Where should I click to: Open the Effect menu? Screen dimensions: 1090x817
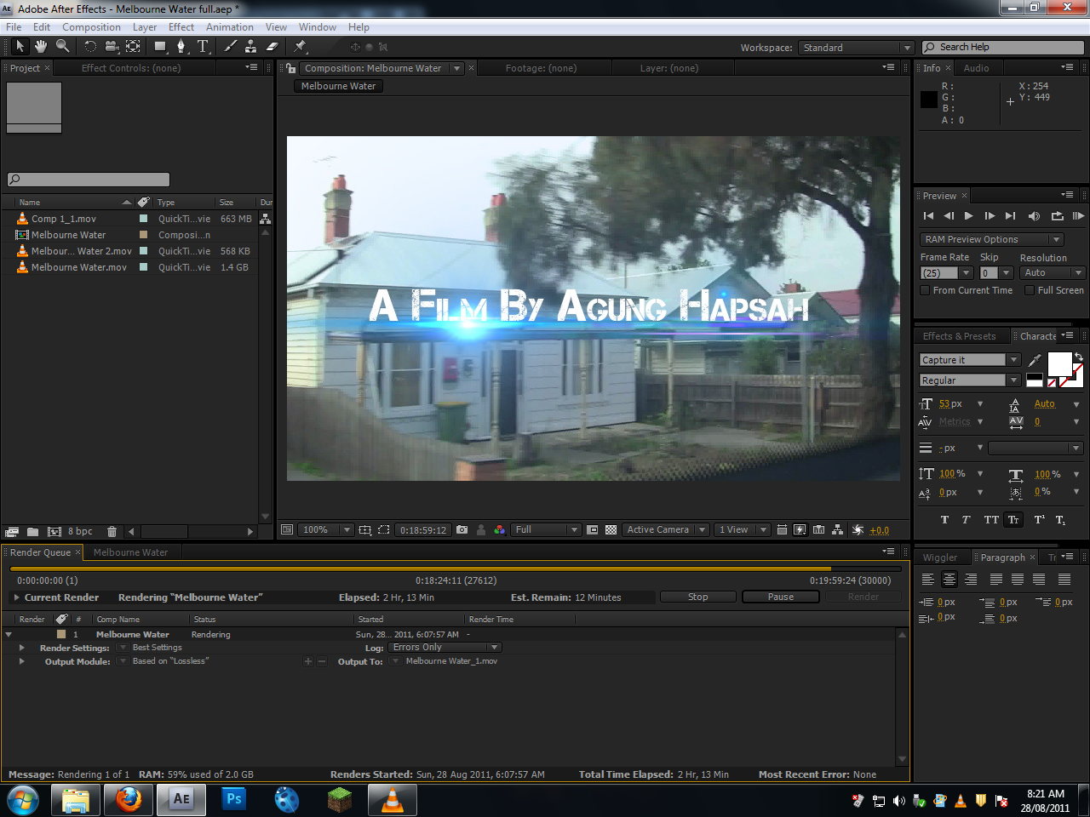pos(181,27)
